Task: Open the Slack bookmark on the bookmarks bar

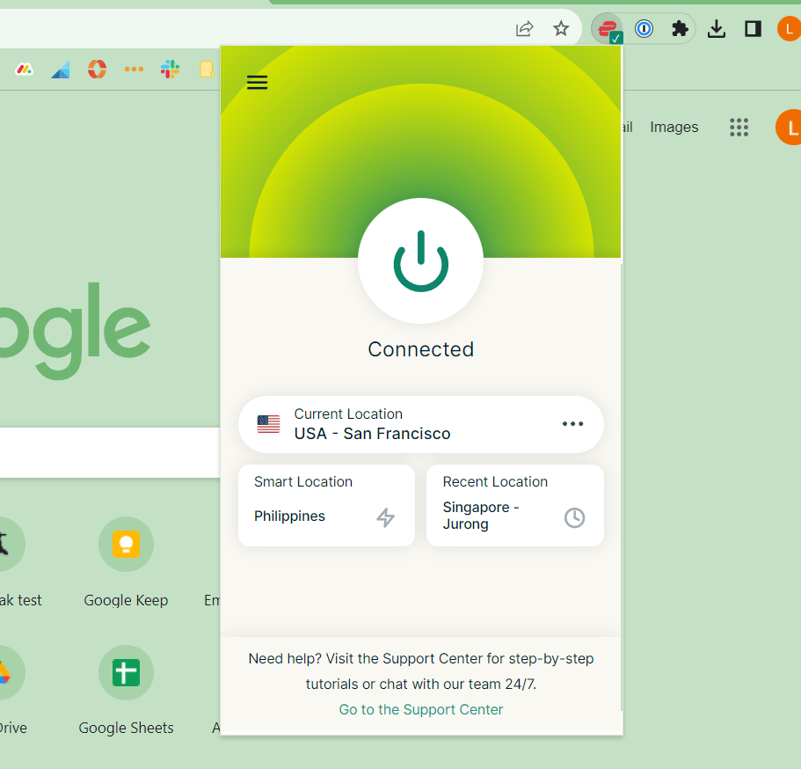Action: click(x=171, y=69)
